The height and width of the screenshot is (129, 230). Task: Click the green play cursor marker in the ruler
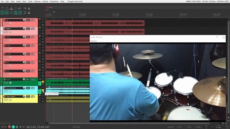54,12
